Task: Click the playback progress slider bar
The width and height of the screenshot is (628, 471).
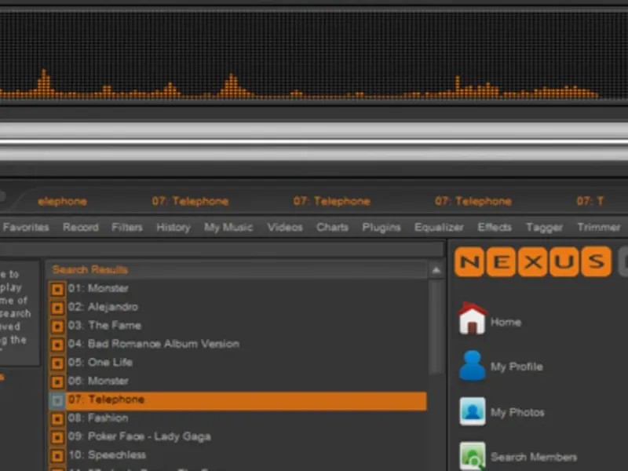Action: 314,142
